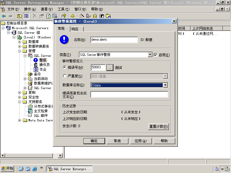The width and height of the screenshot is (231, 173).
Task: Select the 数据库维护 plans icon
Action: pyautogui.click(x=30, y=83)
